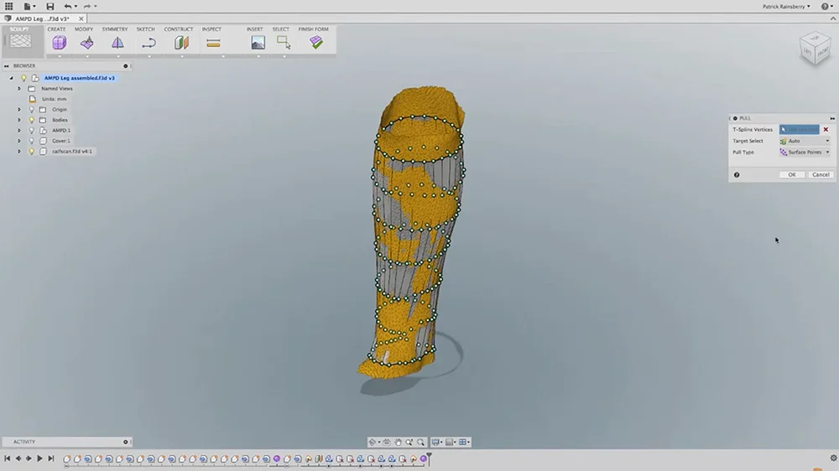Open the Sketch menu label

coord(146,29)
